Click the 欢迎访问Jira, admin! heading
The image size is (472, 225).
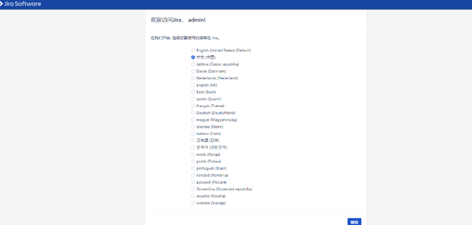178,20
